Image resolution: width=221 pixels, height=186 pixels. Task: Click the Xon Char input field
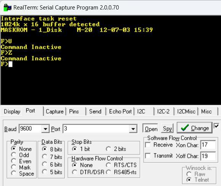(x=208, y=145)
